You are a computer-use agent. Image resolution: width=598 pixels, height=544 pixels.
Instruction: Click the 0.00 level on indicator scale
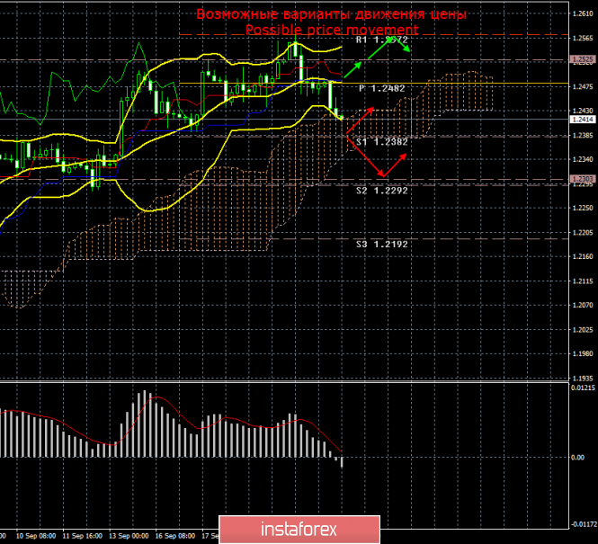click(580, 458)
